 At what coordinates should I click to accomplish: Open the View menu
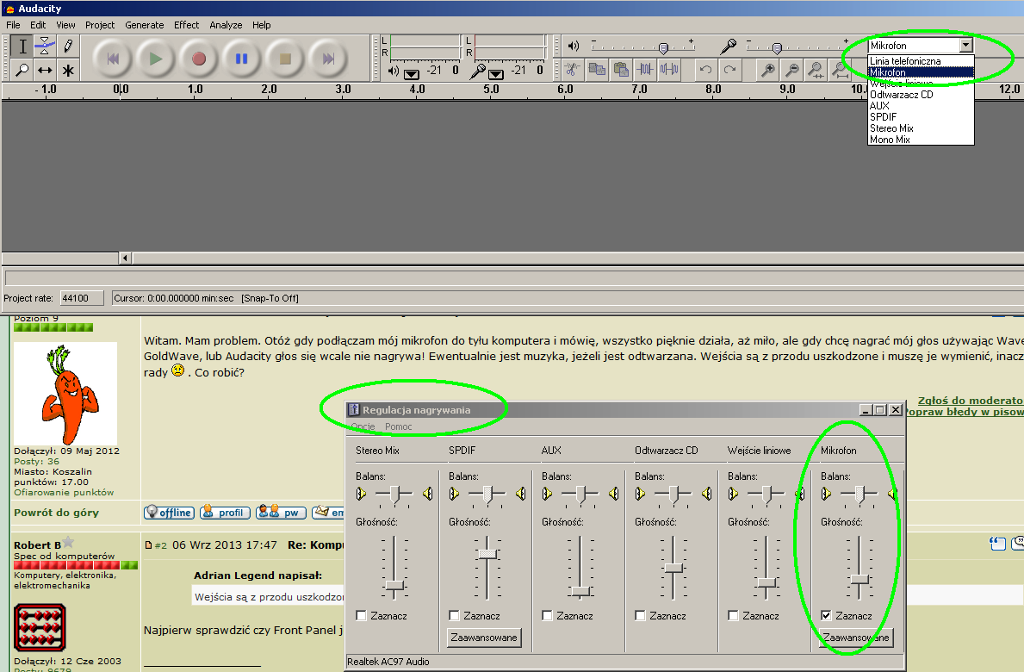point(65,25)
